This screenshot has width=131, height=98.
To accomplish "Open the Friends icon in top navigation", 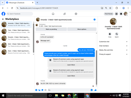I will [64, 14].
